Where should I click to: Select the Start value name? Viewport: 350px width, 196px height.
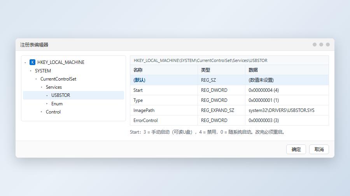(138, 90)
